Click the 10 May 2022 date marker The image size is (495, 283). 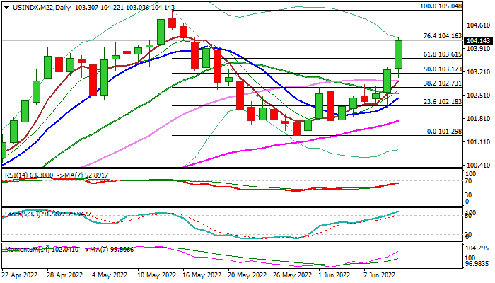pyautogui.click(x=156, y=275)
